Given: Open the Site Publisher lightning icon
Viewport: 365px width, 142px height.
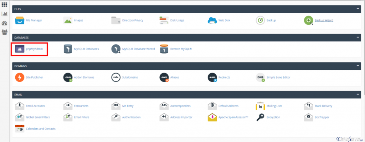Looking at the screenshot, I should point(20,78).
